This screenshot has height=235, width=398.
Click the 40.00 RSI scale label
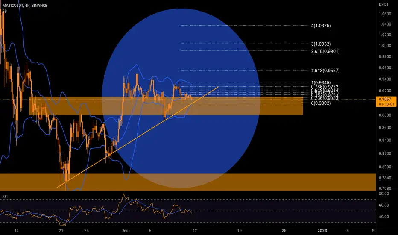[x=383, y=217]
